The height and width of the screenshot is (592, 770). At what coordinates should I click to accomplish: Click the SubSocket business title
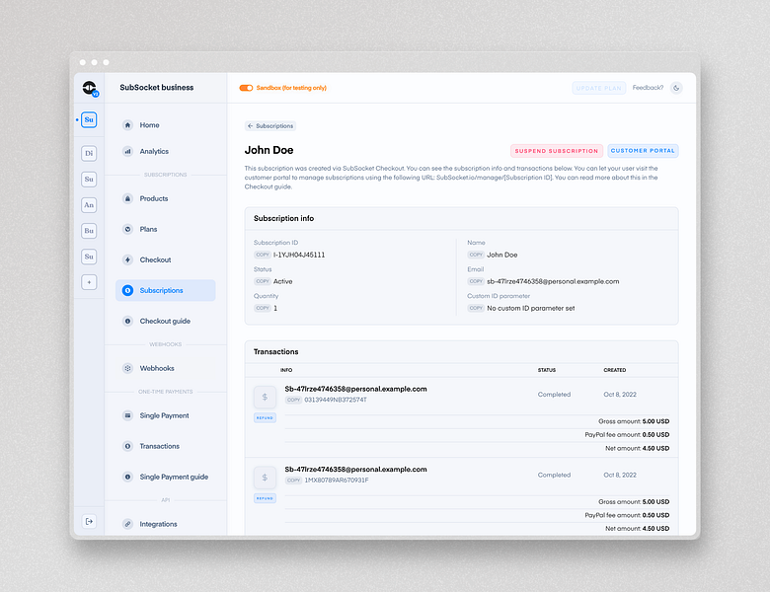tap(157, 88)
